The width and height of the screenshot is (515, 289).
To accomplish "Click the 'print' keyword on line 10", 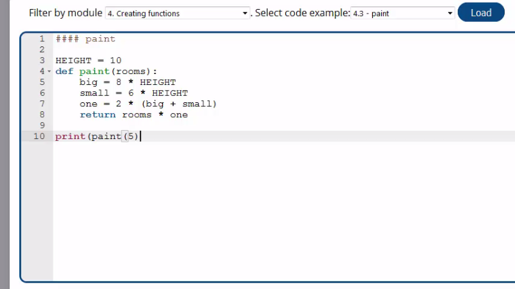I will coord(70,136).
